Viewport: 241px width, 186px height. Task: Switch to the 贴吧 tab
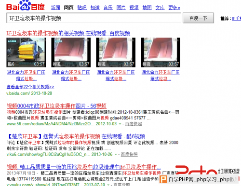pyautogui.click(x=82, y=8)
